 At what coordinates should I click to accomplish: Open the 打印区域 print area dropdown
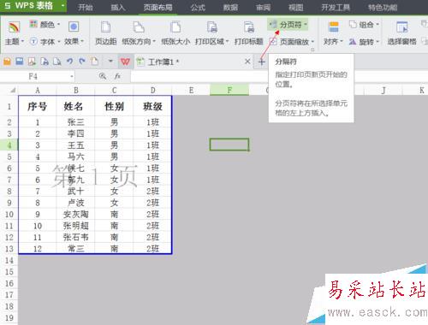click(x=212, y=33)
